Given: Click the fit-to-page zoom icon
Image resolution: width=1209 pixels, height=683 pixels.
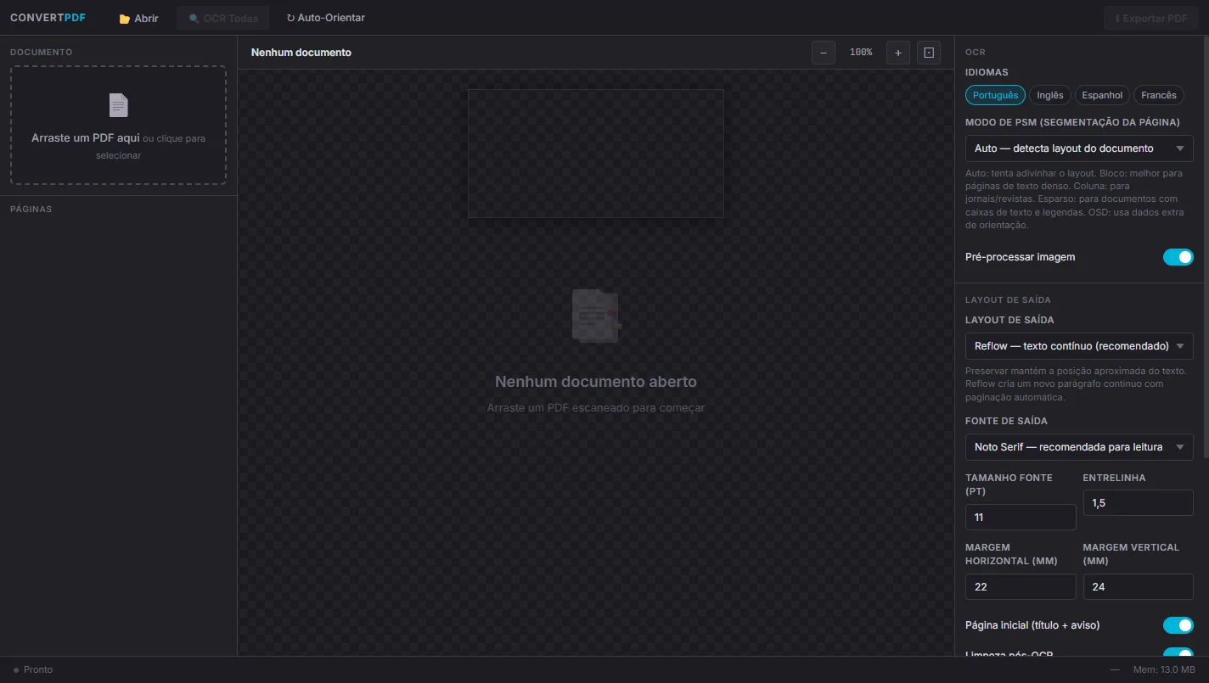Looking at the screenshot, I should tap(929, 53).
